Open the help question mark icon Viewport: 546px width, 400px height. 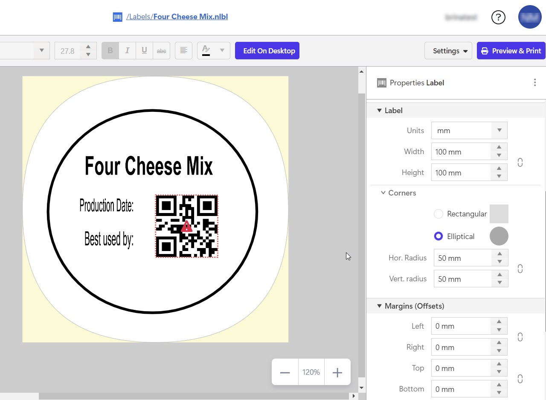498,17
